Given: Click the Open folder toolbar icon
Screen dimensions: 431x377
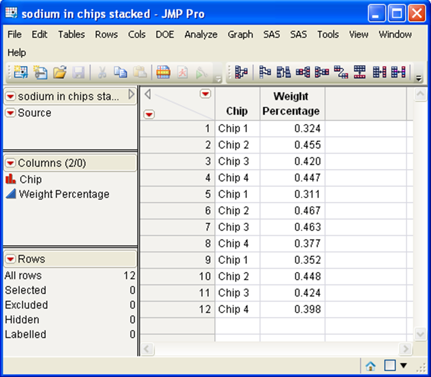Looking at the screenshot, I should point(59,72).
